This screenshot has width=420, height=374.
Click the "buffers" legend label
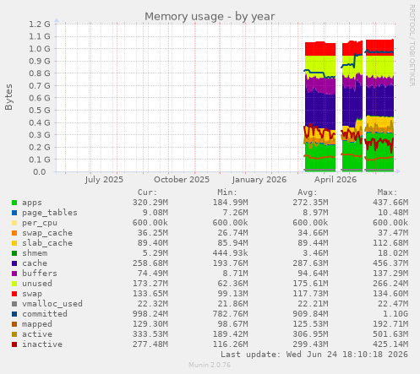point(40,274)
